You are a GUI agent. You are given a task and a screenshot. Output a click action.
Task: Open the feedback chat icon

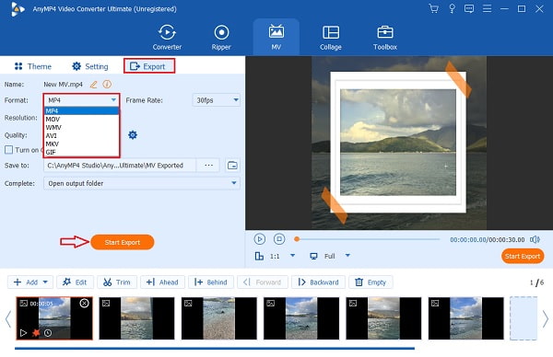[x=469, y=8]
